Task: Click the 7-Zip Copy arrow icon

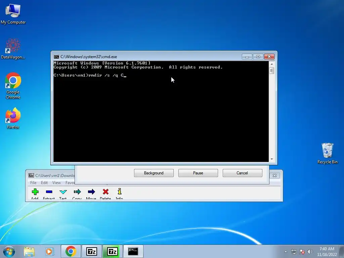Action: pyautogui.click(x=77, y=192)
